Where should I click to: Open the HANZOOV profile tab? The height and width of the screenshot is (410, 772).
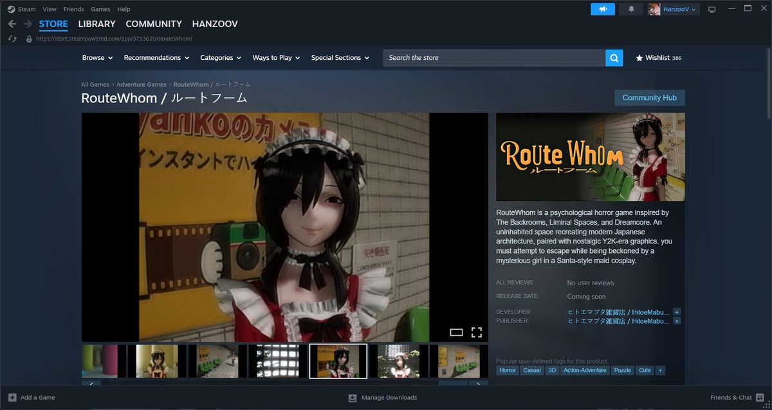[215, 24]
